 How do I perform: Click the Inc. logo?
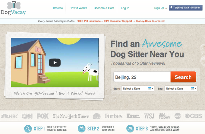[x=133, y=116]
